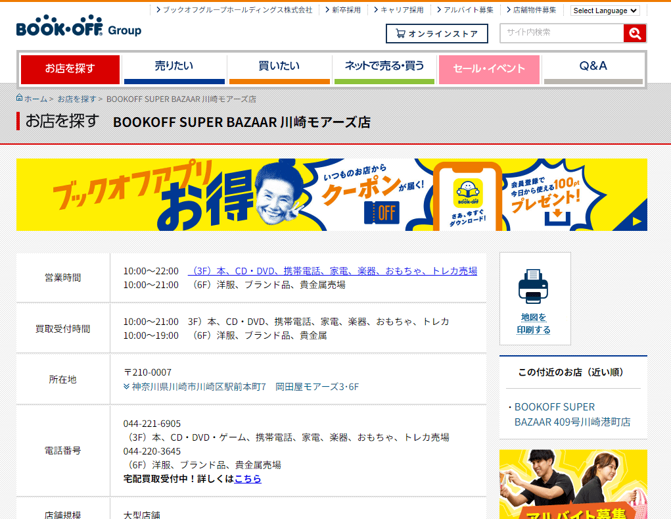
Task: Click the marker icon before the store address
Action: [125, 387]
